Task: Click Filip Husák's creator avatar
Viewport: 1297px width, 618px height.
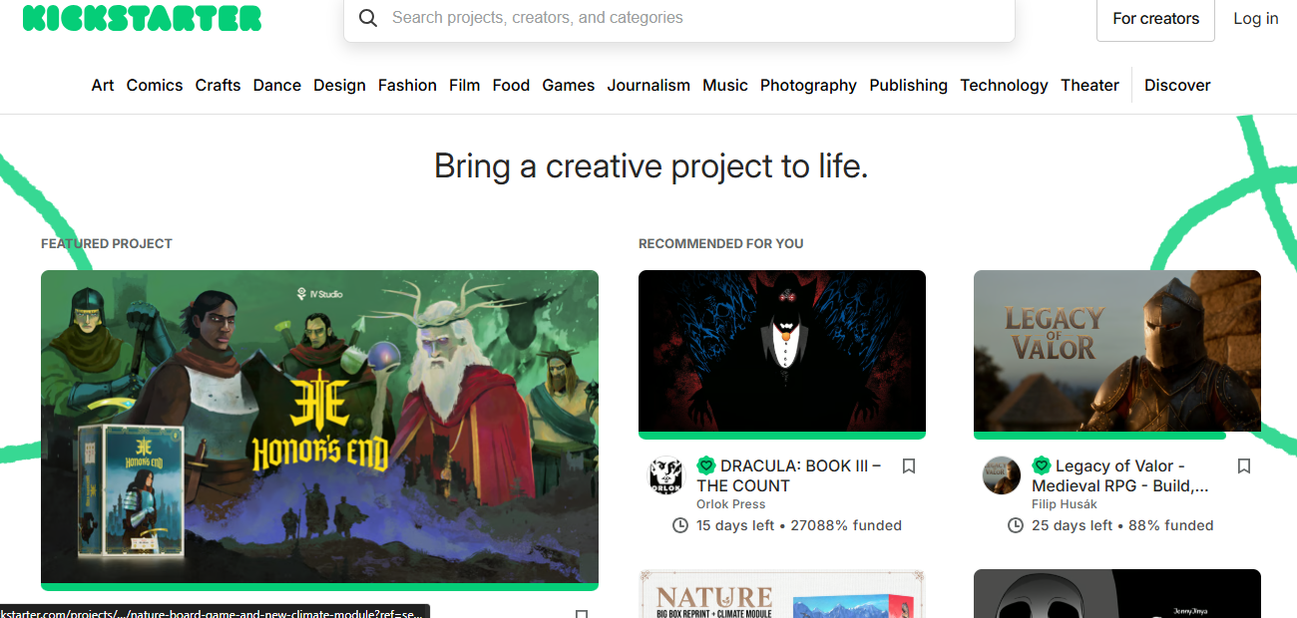Action: [x=1002, y=475]
